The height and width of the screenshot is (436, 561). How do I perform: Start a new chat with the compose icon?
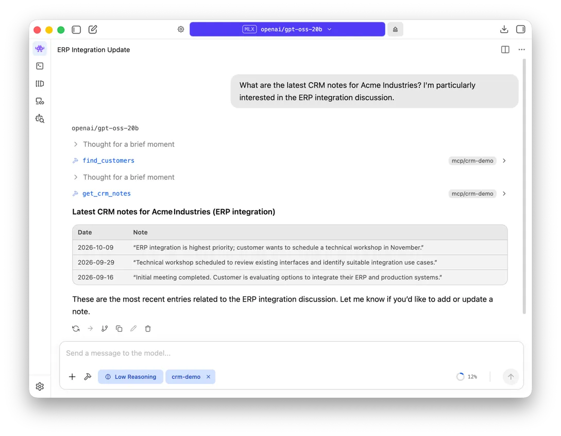coord(93,29)
